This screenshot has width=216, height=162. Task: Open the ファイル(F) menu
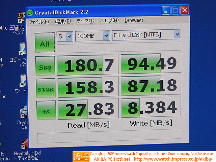click(38, 22)
